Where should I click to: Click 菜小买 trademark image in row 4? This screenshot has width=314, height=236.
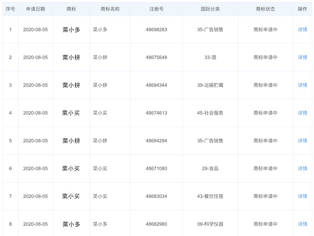pos(71,113)
